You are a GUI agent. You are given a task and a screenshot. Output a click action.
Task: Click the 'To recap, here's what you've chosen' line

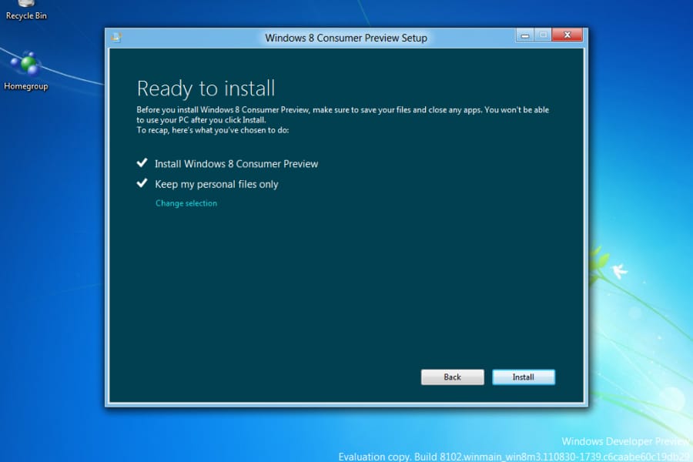[x=213, y=130]
